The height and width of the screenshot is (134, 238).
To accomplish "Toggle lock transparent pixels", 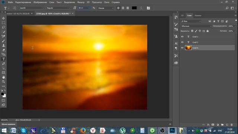I will point(192,31).
